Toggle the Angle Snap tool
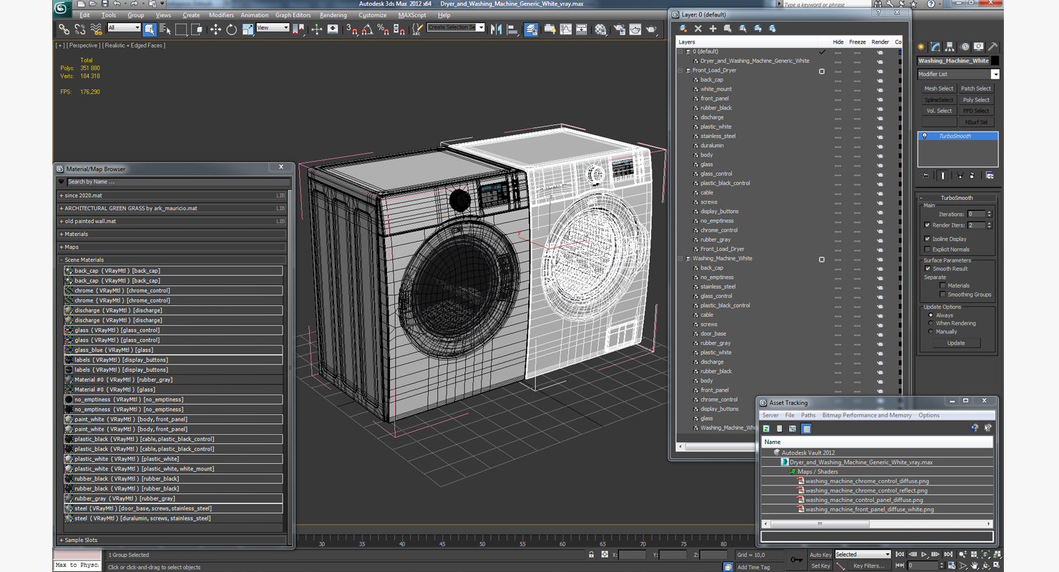The width and height of the screenshot is (1059, 572). (367, 29)
